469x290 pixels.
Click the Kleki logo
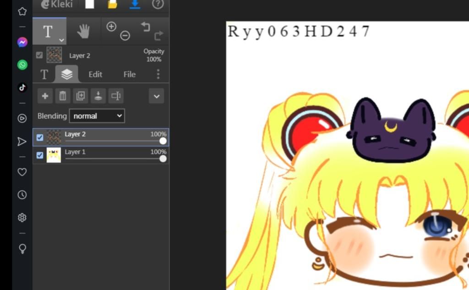(x=56, y=4)
